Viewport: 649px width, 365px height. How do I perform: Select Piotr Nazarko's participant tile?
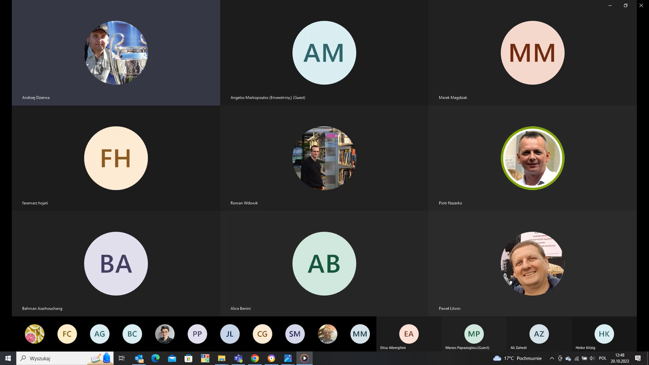[x=532, y=158]
